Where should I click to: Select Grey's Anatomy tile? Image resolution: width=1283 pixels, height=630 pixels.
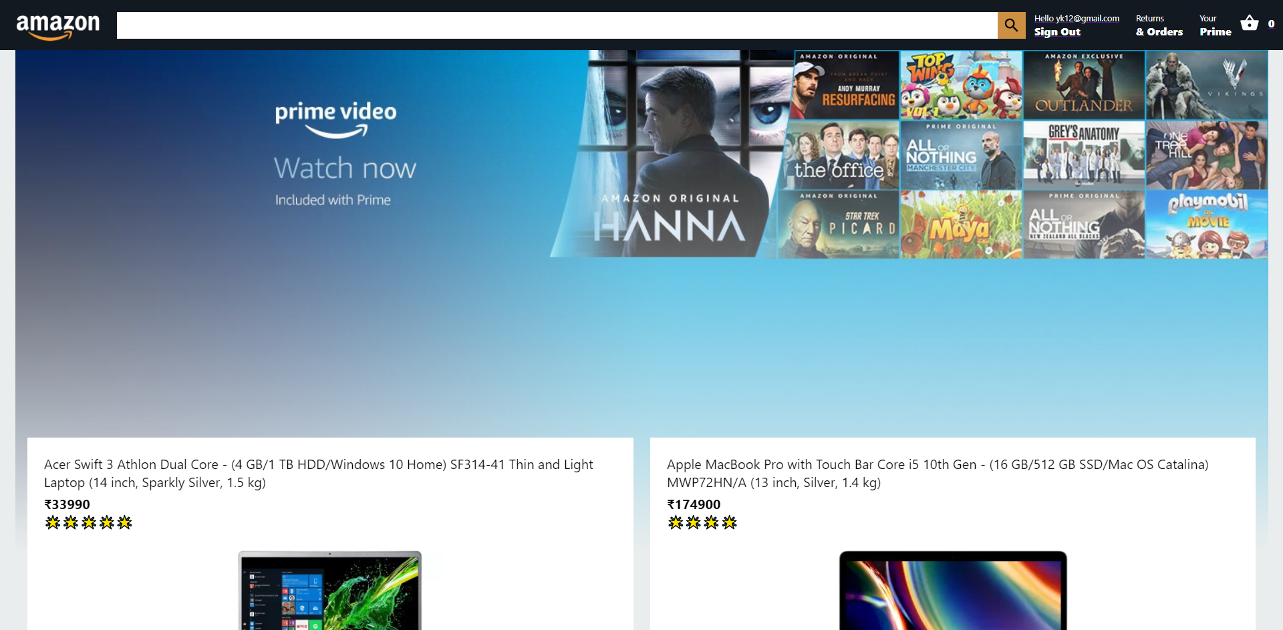click(1084, 155)
